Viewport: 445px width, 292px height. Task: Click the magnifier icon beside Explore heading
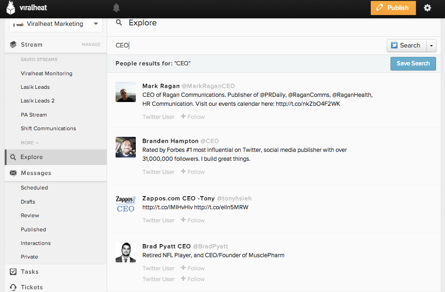pyautogui.click(x=119, y=23)
